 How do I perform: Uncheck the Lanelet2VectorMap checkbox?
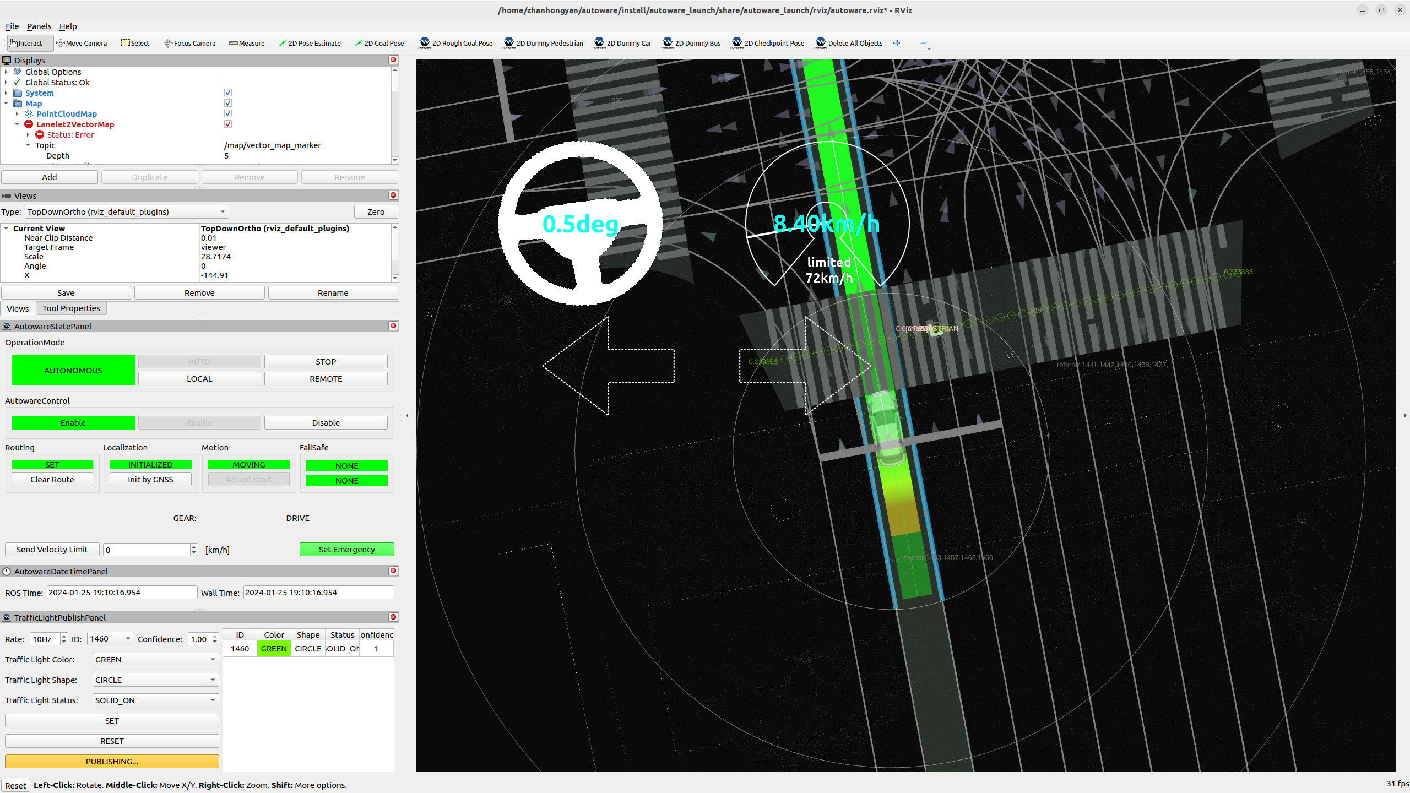pyautogui.click(x=228, y=124)
